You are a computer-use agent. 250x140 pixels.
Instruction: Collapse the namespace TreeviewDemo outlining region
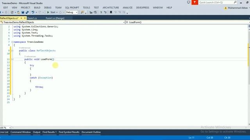coord(12,42)
